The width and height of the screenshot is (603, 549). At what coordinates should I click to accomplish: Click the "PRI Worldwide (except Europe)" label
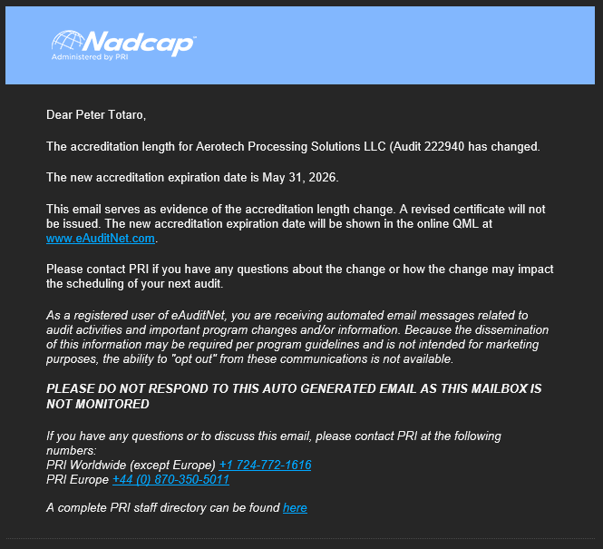(131, 465)
